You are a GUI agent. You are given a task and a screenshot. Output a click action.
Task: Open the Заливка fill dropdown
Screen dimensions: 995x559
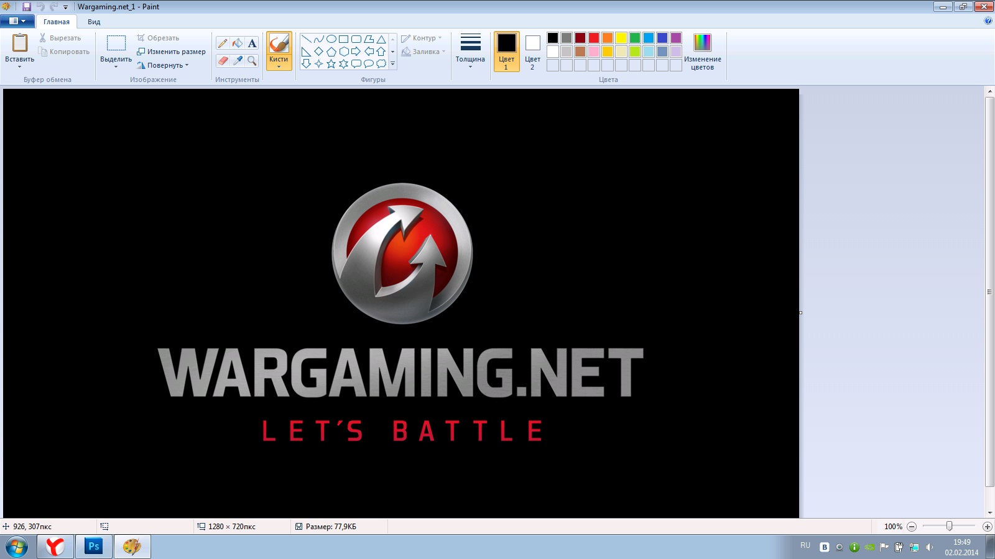(423, 52)
